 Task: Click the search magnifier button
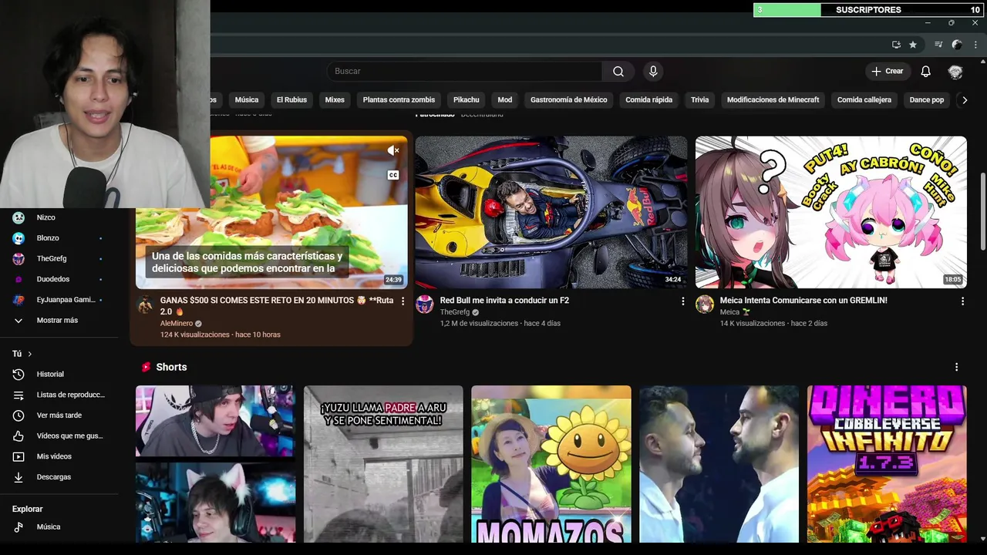pos(618,71)
